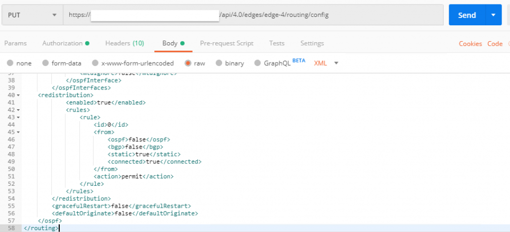The image size is (510, 232).
Task: Select the none body type
Action: coord(19,63)
